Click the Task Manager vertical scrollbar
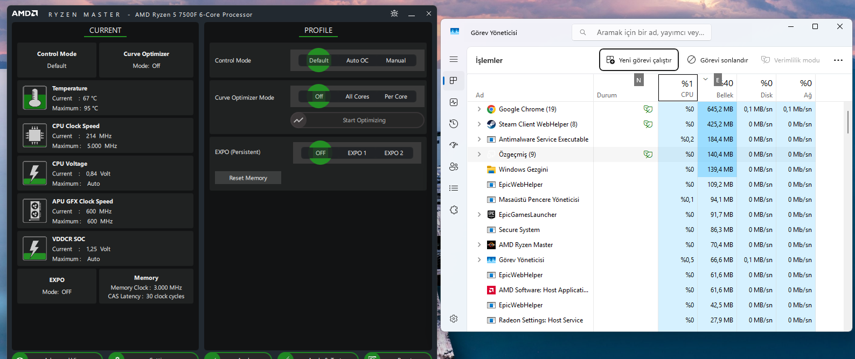855x359 pixels. pos(848,122)
